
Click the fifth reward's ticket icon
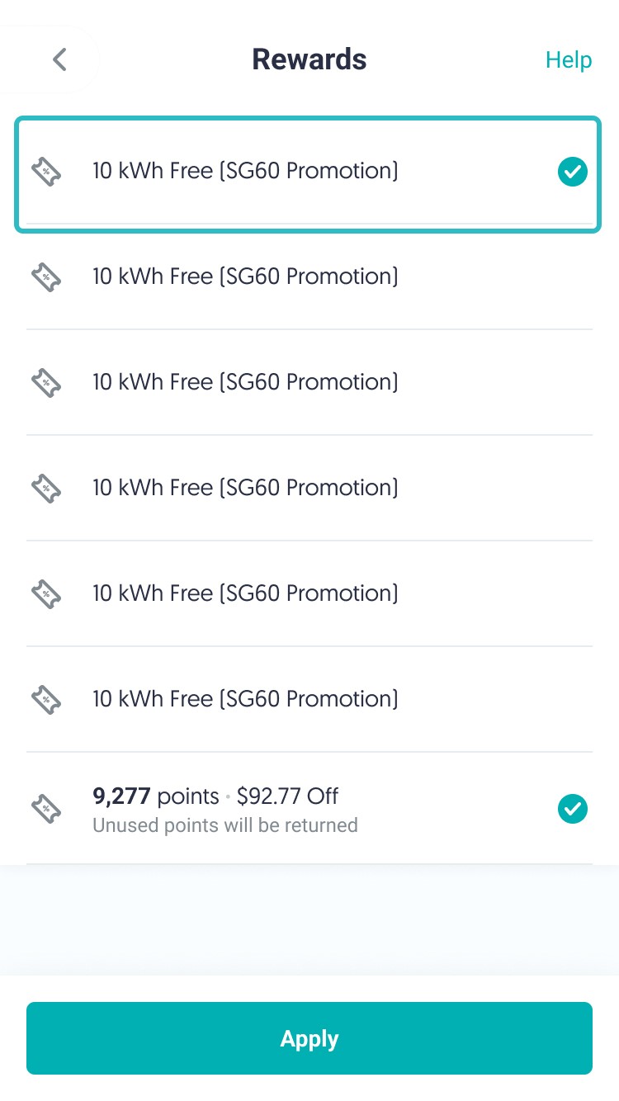tap(46, 594)
